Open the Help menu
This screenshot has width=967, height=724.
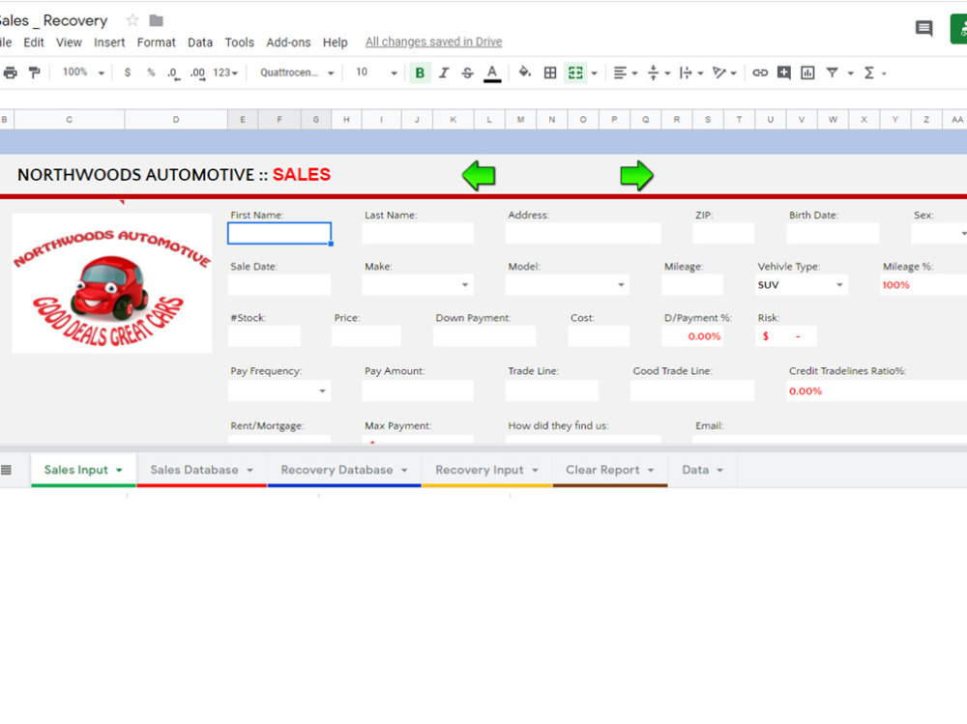click(335, 42)
